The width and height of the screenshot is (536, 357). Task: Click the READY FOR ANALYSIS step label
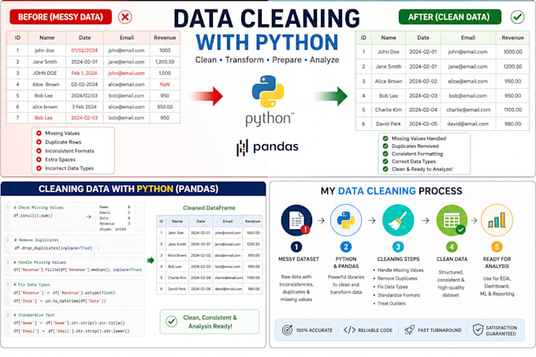coord(497,262)
